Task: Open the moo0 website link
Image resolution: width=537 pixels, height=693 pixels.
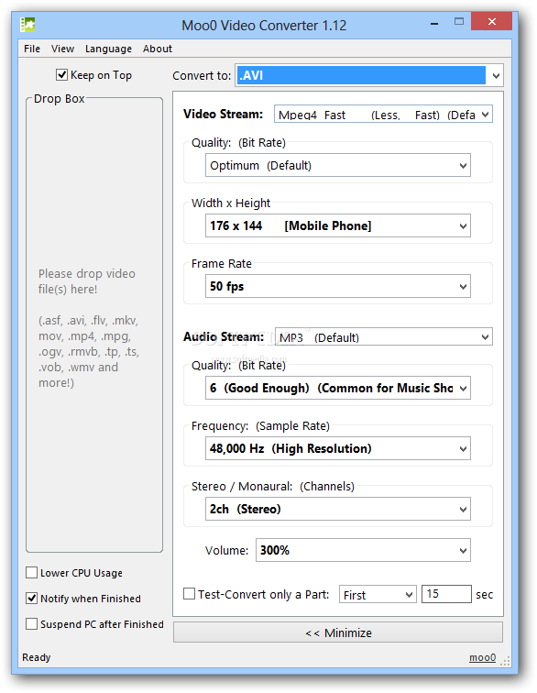Action: [482, 657]
